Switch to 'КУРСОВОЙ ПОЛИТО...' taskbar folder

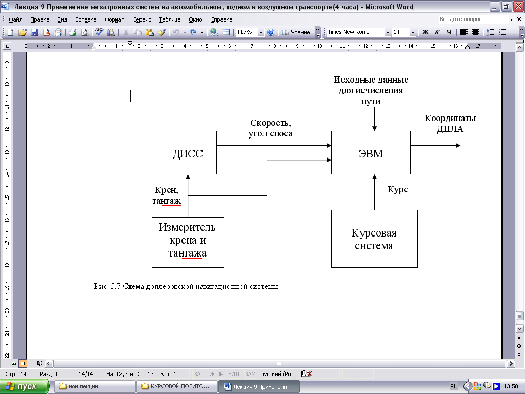(177, 386)
